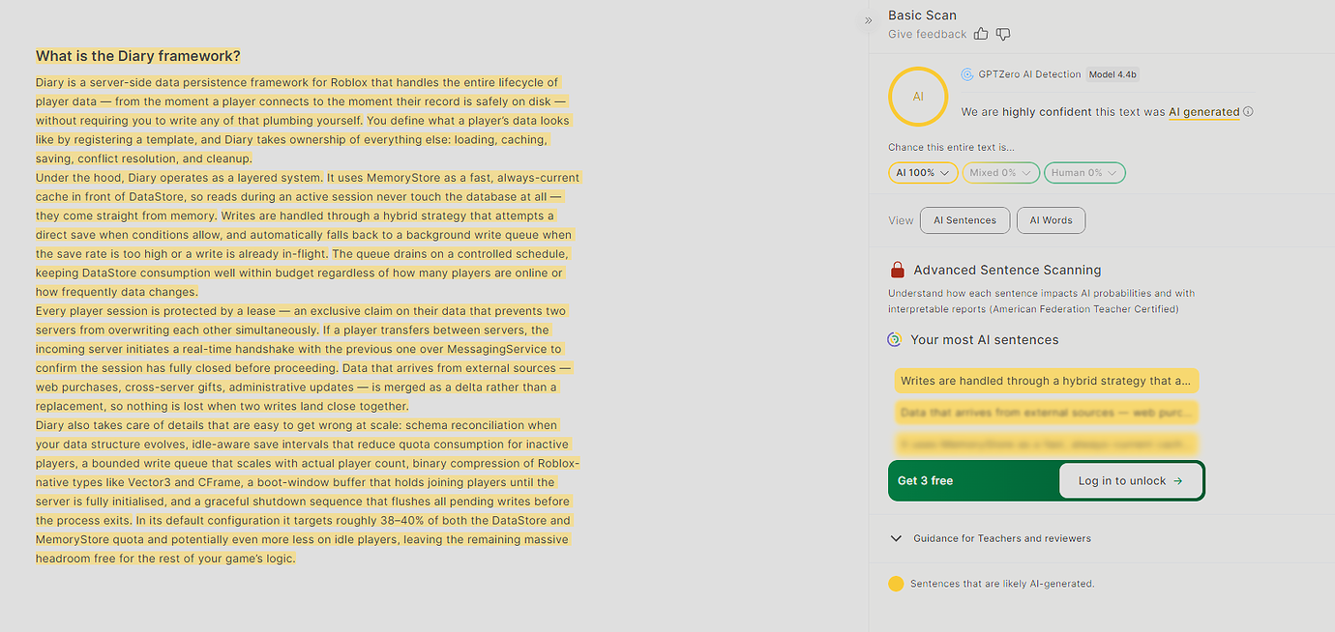Click the 'Log in to unlock' button

1130,481
